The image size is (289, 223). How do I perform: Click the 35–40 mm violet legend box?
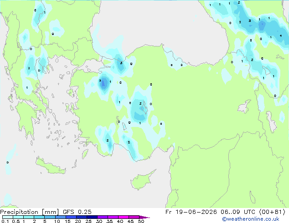click(x=113, y=217)
